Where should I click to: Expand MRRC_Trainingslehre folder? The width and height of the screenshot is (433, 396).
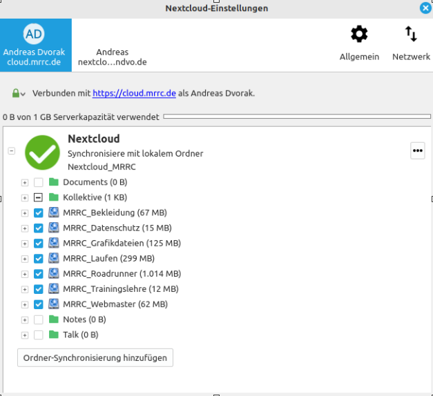tap(25, 290)
